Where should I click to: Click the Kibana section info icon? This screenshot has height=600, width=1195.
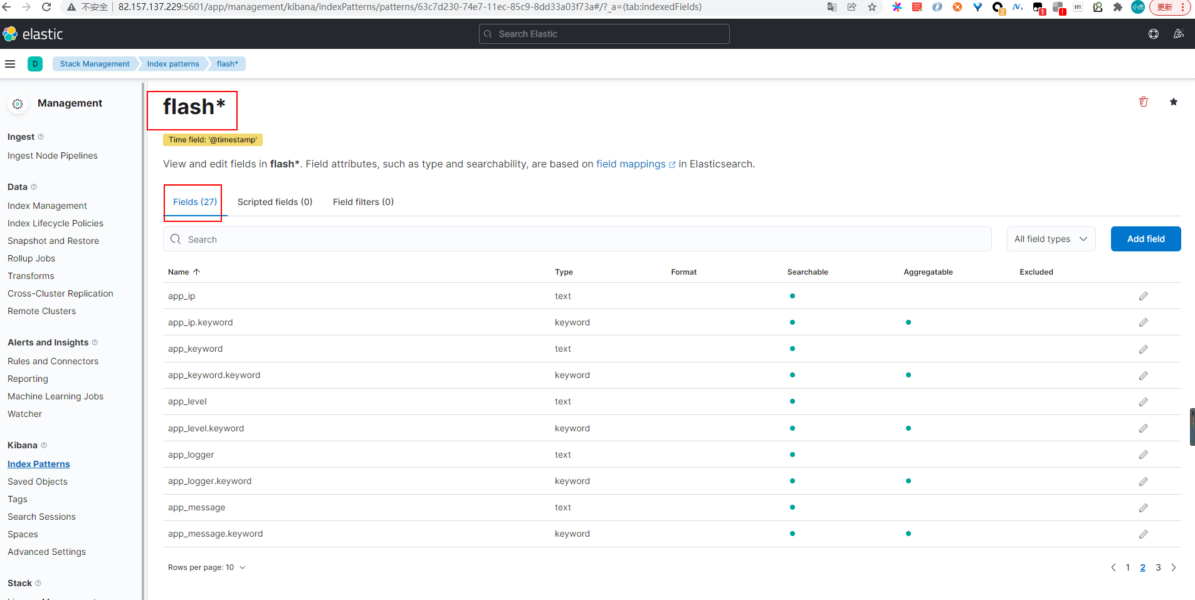[x=44, y=445]
